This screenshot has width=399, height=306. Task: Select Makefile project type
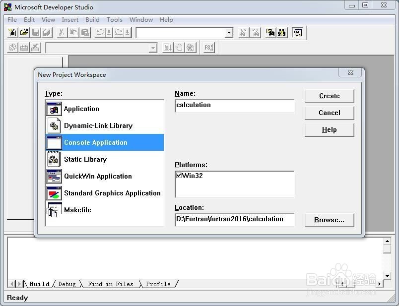[x=105, y=210]
